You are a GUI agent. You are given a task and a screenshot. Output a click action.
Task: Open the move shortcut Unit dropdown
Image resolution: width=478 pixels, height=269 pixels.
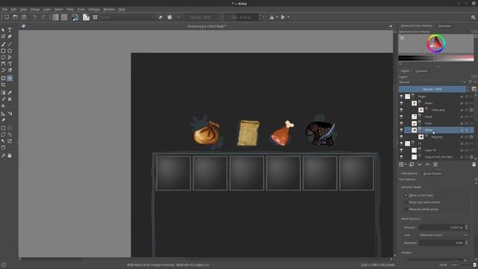(443, 235)
